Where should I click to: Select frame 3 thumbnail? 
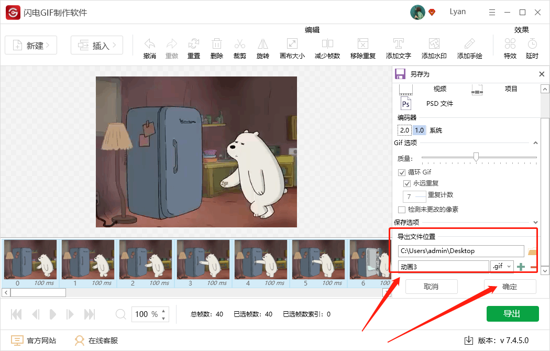click(203, 259)
